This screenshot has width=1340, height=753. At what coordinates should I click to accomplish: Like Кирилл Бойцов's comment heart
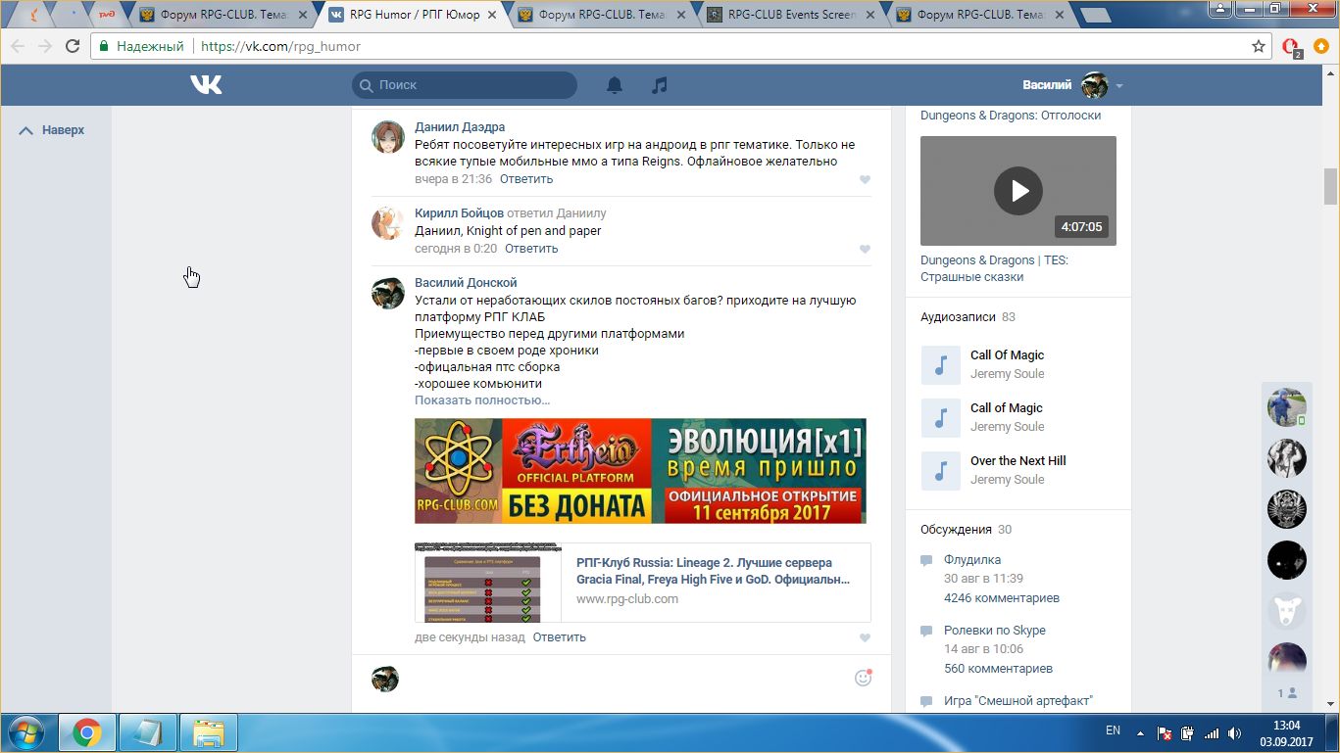click(865, 249)
